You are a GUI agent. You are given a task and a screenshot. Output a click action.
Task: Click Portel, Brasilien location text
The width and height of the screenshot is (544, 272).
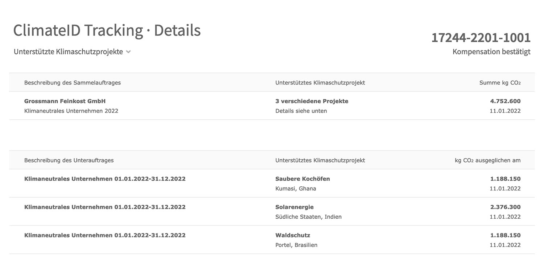(x=296, y=245)
